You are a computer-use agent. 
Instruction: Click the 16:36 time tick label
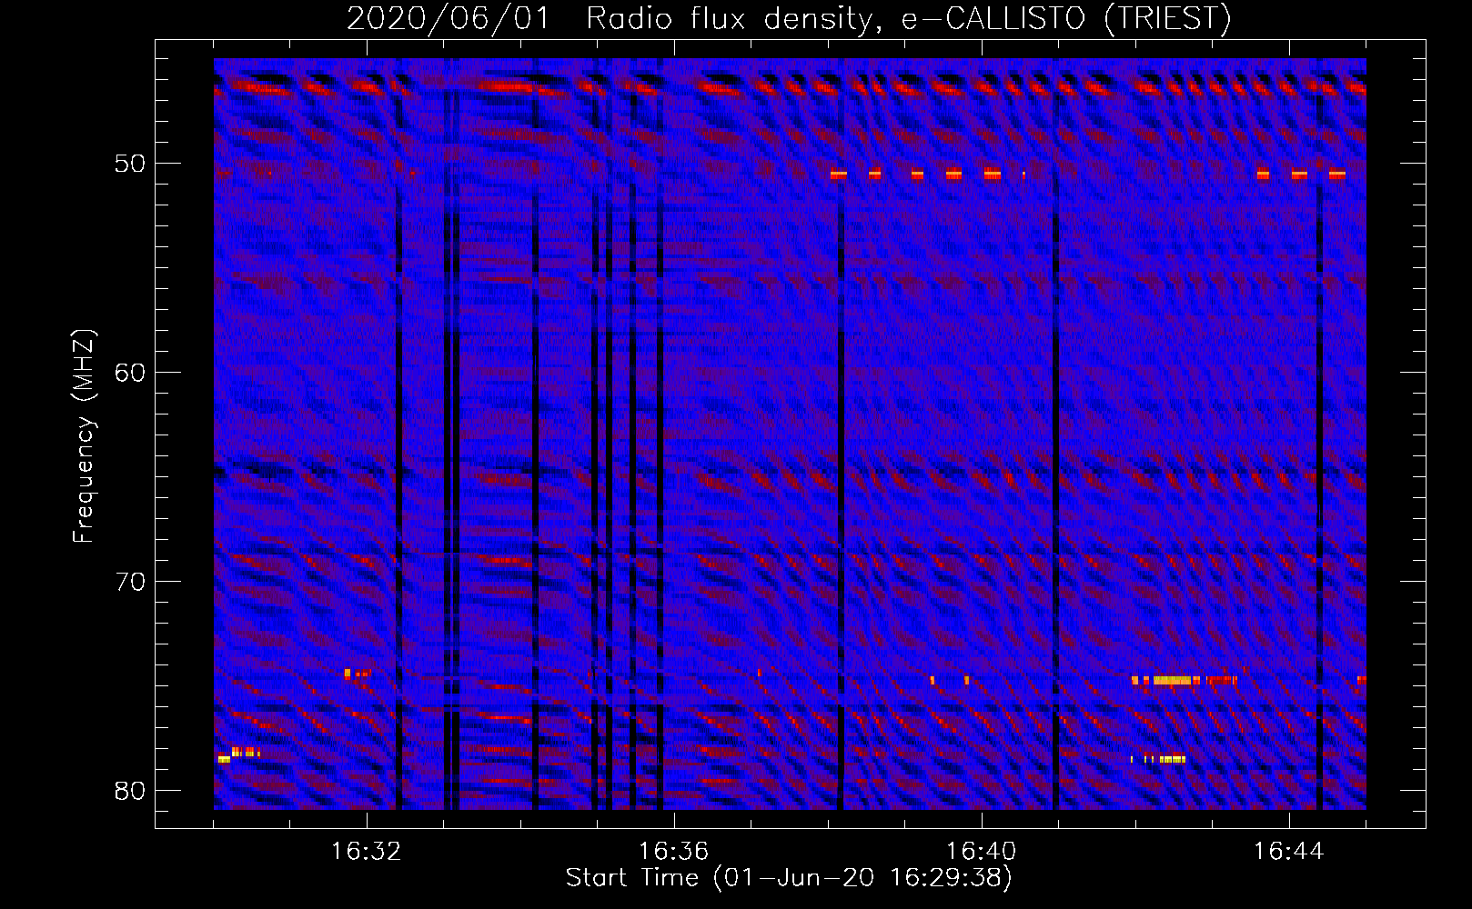coord(673,852)
